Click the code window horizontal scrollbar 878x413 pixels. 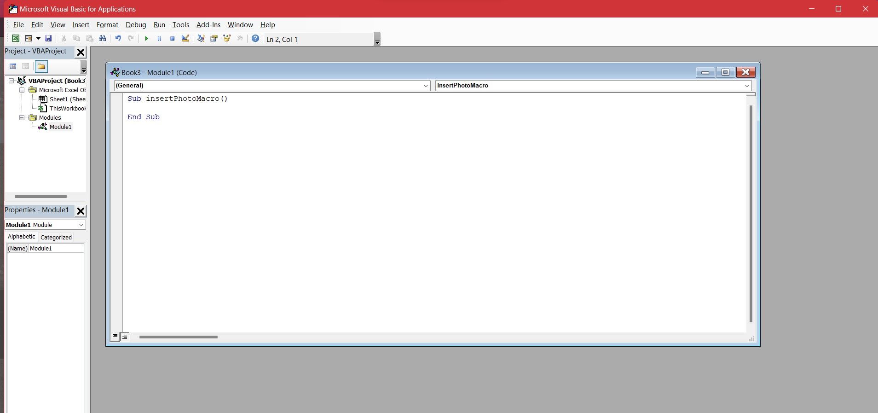click(179, 337)
